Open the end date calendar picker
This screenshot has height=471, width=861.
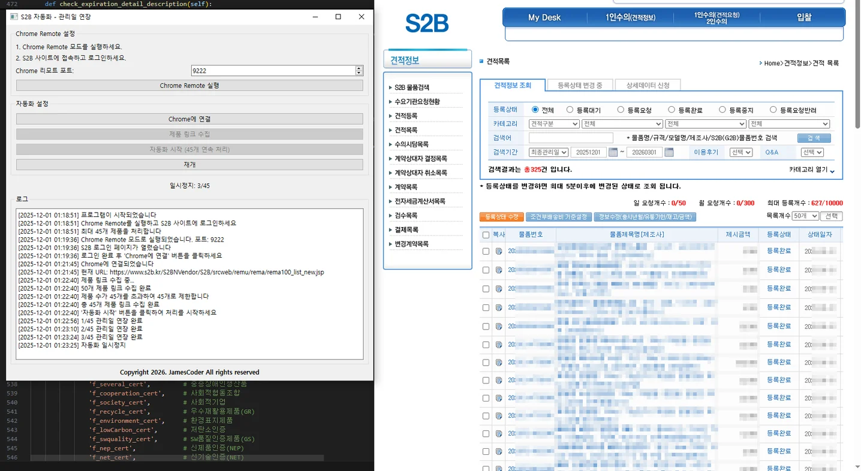click(669, 153)
